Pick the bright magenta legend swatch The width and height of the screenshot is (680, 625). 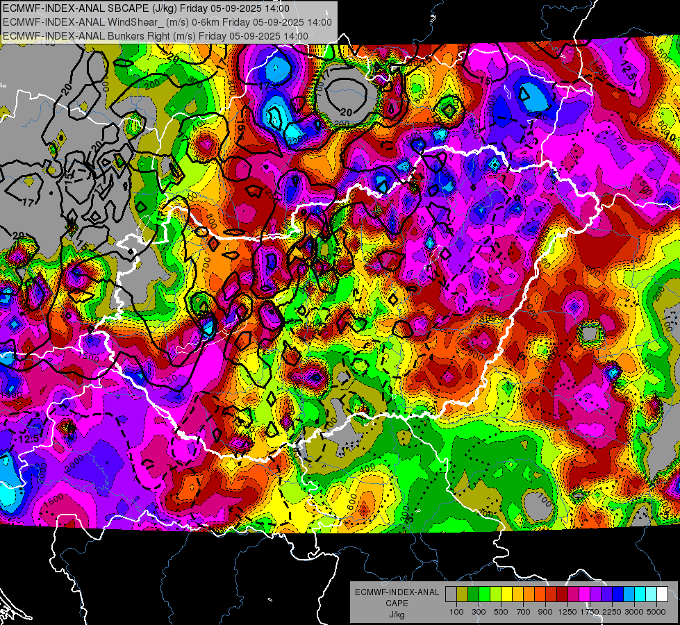pyautogui.click(x=585, y=594)
